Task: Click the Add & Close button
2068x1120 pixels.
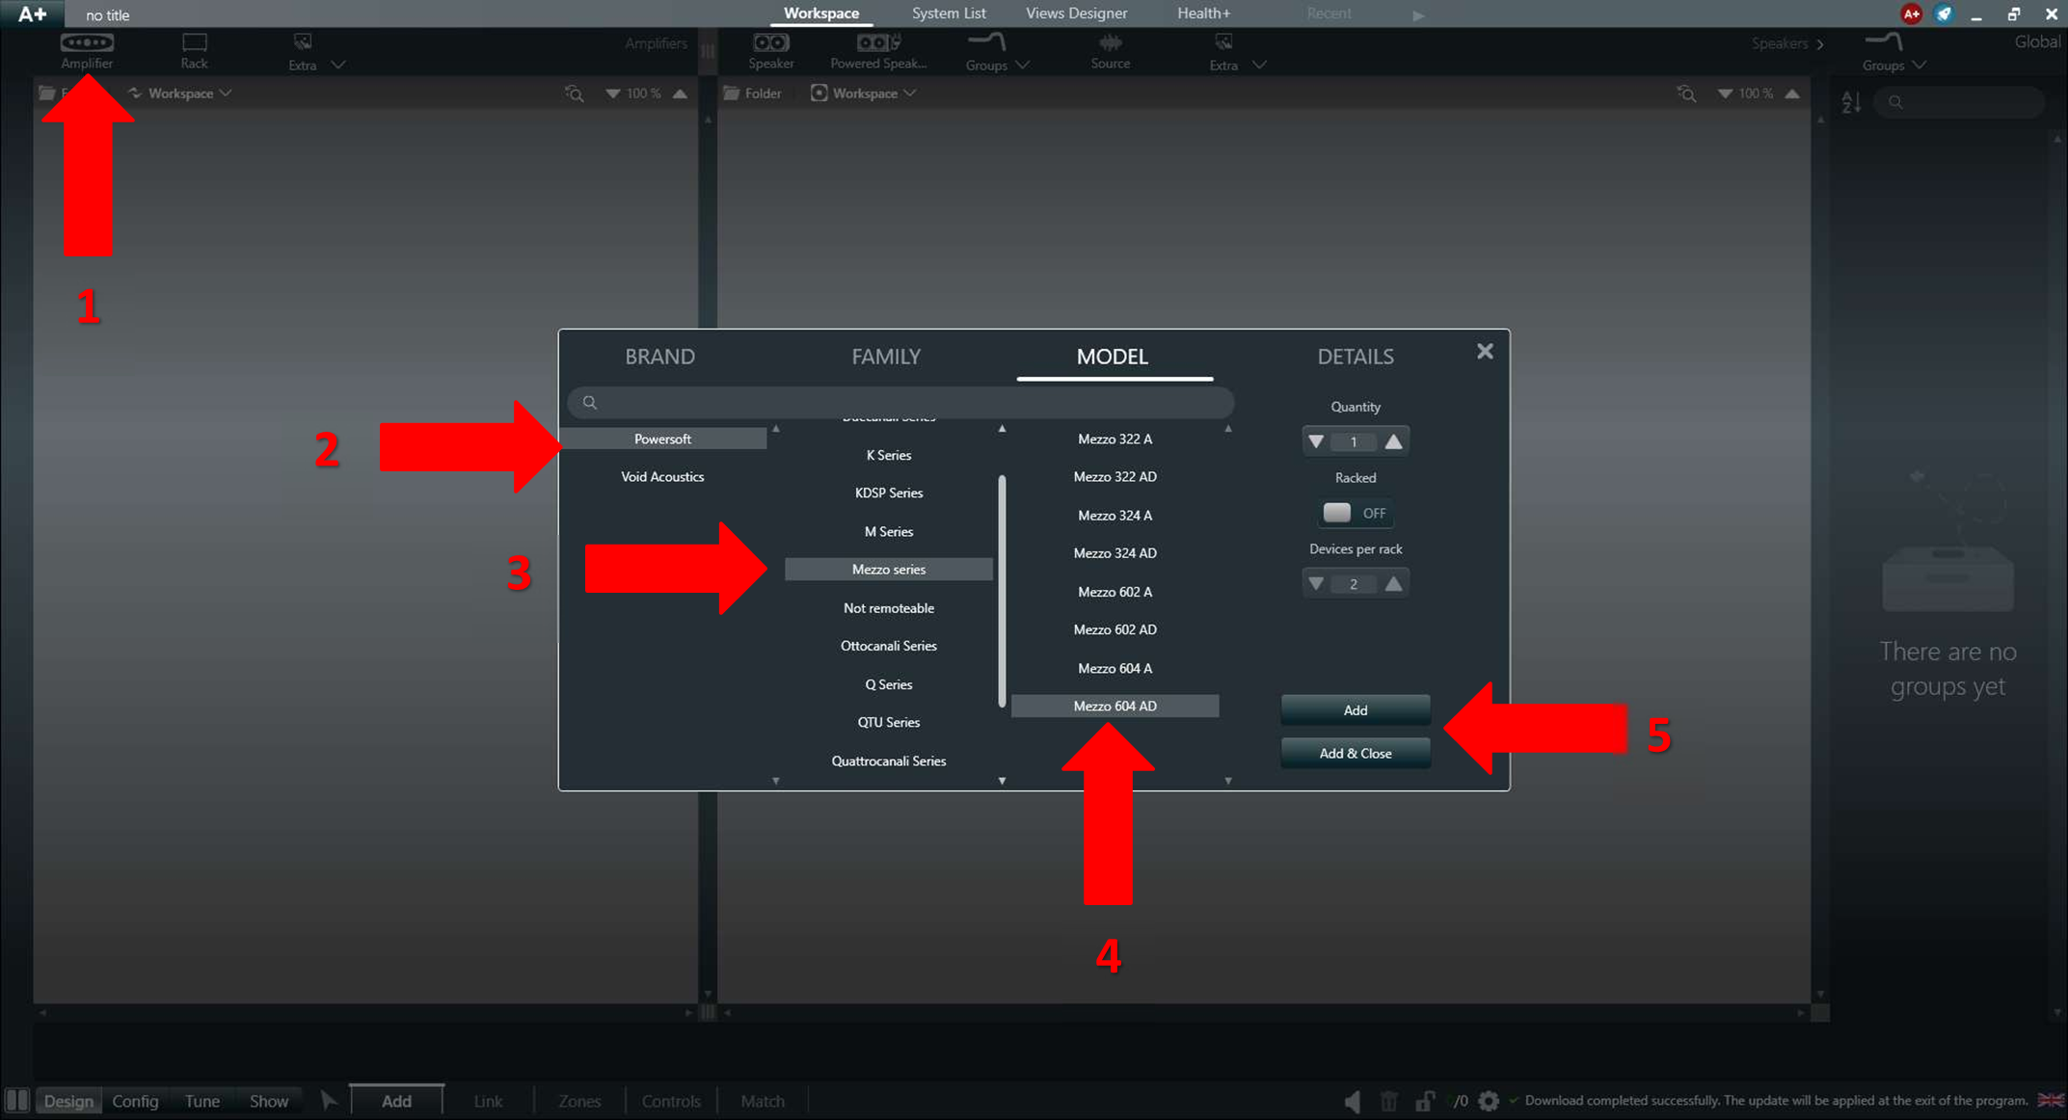Action: pos(1355,754)
